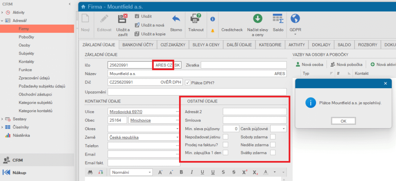Viewport: 396px width, 181px height.
Task: Open the Okres dropdown
Action: click(x=177, y=129)
